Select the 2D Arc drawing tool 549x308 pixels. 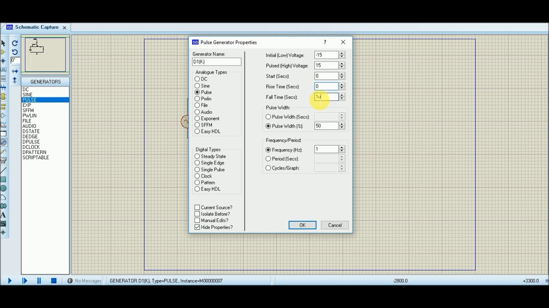click(3, 198)
